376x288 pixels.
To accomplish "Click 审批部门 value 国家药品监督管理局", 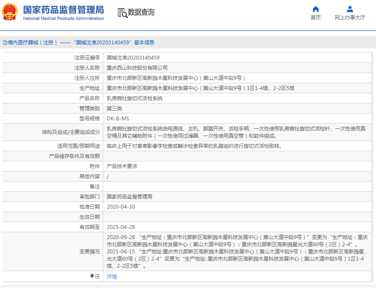I will [x=129, y=197].
